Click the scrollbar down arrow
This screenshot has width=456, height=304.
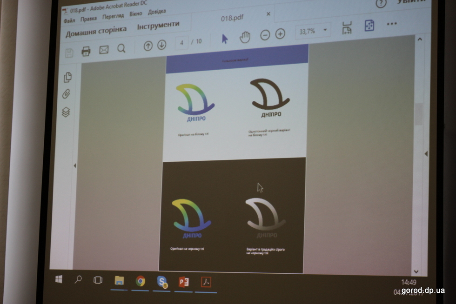pyautogui.click(x=416, y=272)
